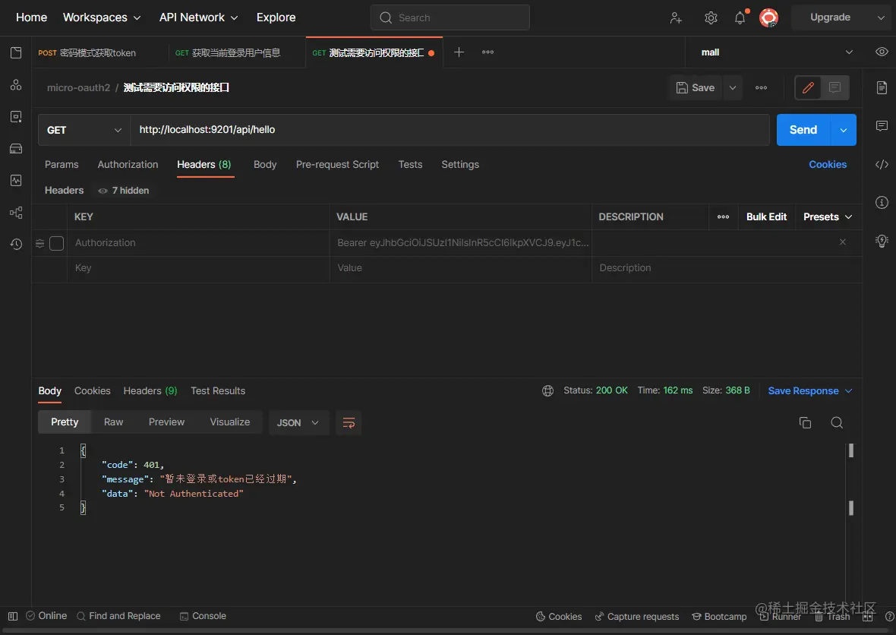Switch to the Authorization tab
Screen dimensions: 896x635
(128, 165)
